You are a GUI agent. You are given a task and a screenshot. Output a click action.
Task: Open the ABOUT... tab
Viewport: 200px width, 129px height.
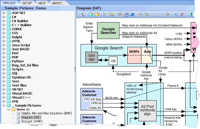[58, 3]
